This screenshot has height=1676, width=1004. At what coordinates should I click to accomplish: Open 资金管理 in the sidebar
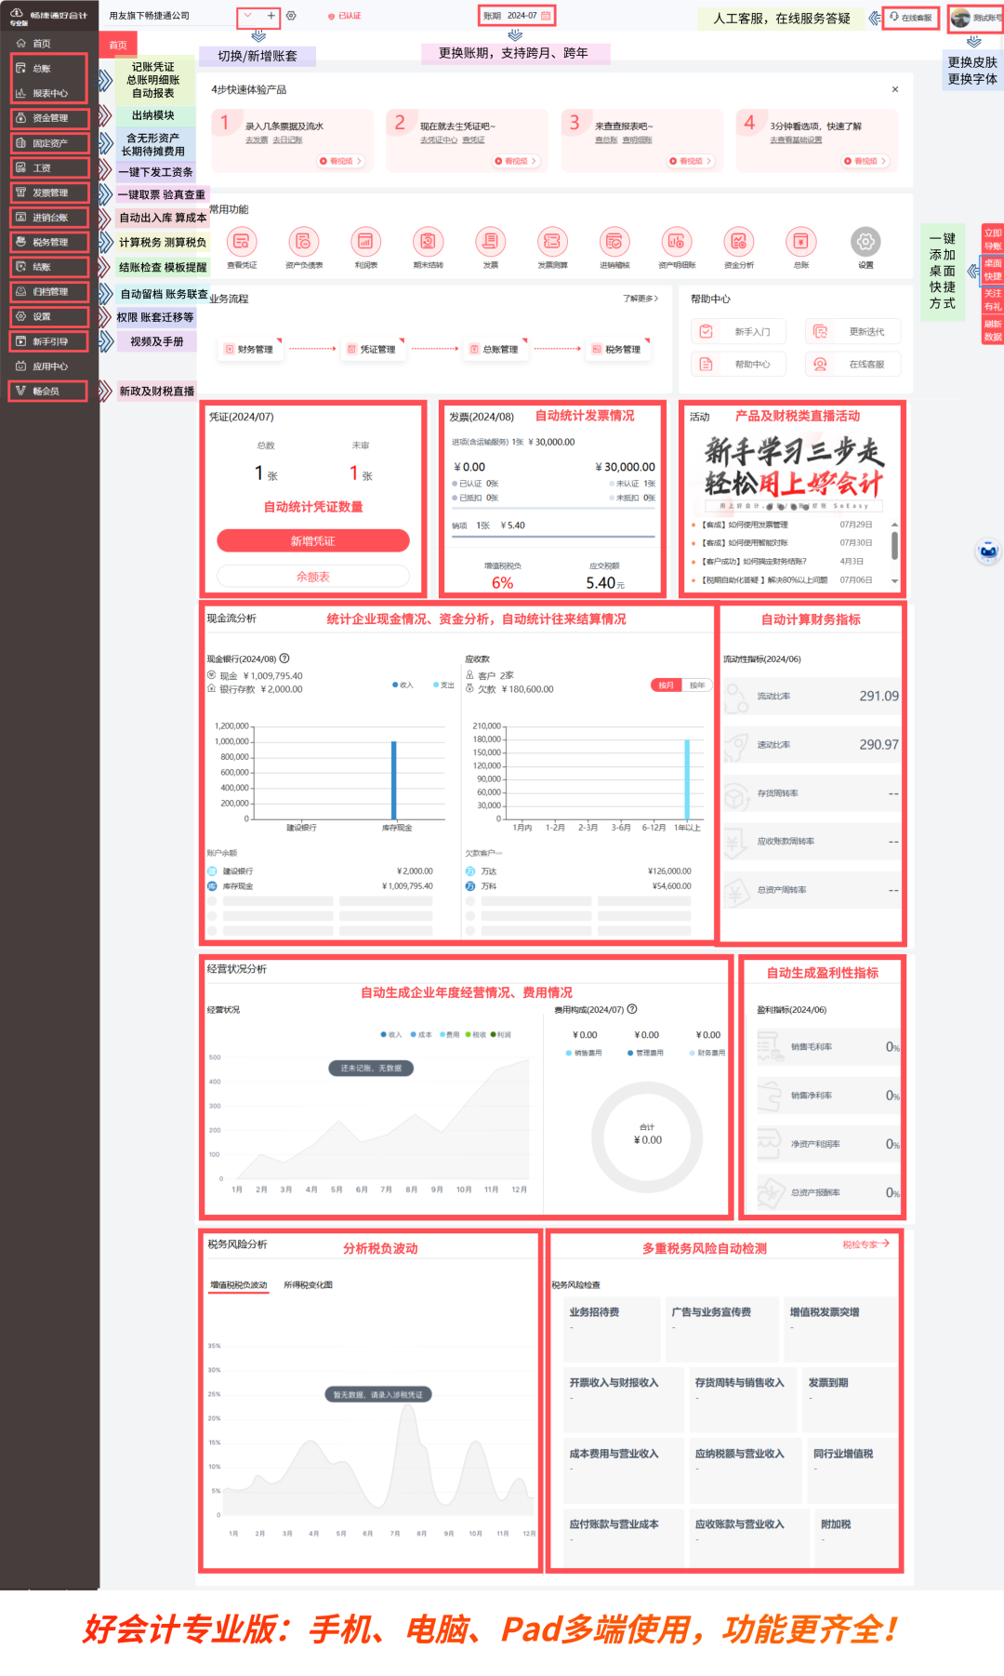coord(50,118)
